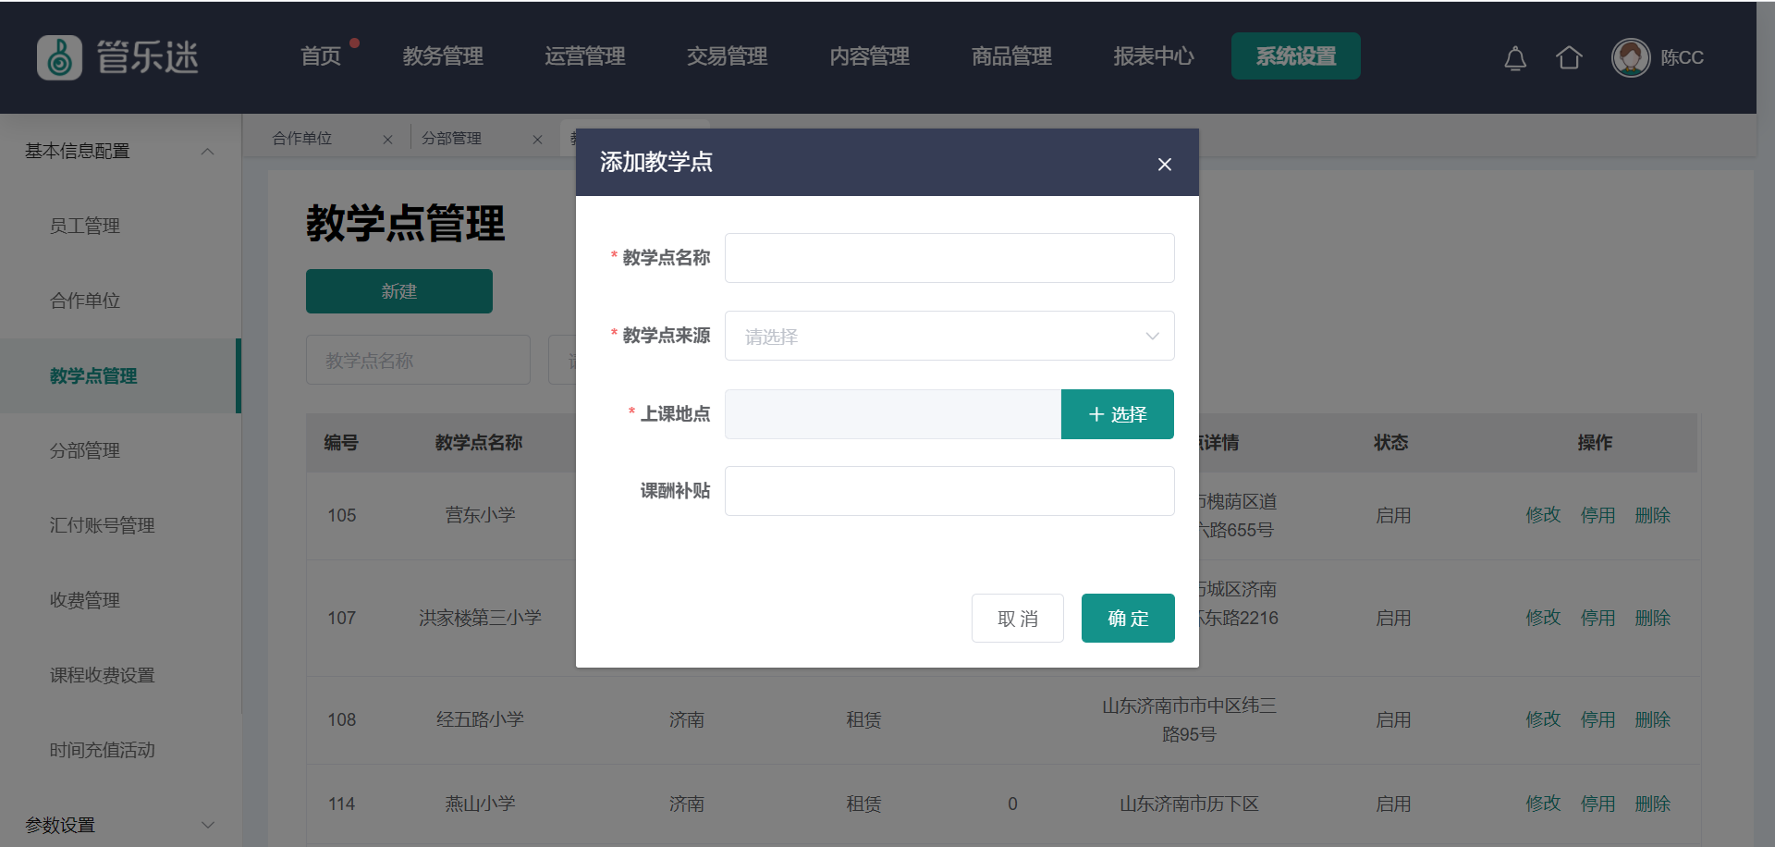
Task: Close the 添加教学点 dialog
Action: (x=1164, y=165)
